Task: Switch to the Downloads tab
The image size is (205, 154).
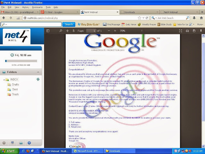Action: point(139,12)
